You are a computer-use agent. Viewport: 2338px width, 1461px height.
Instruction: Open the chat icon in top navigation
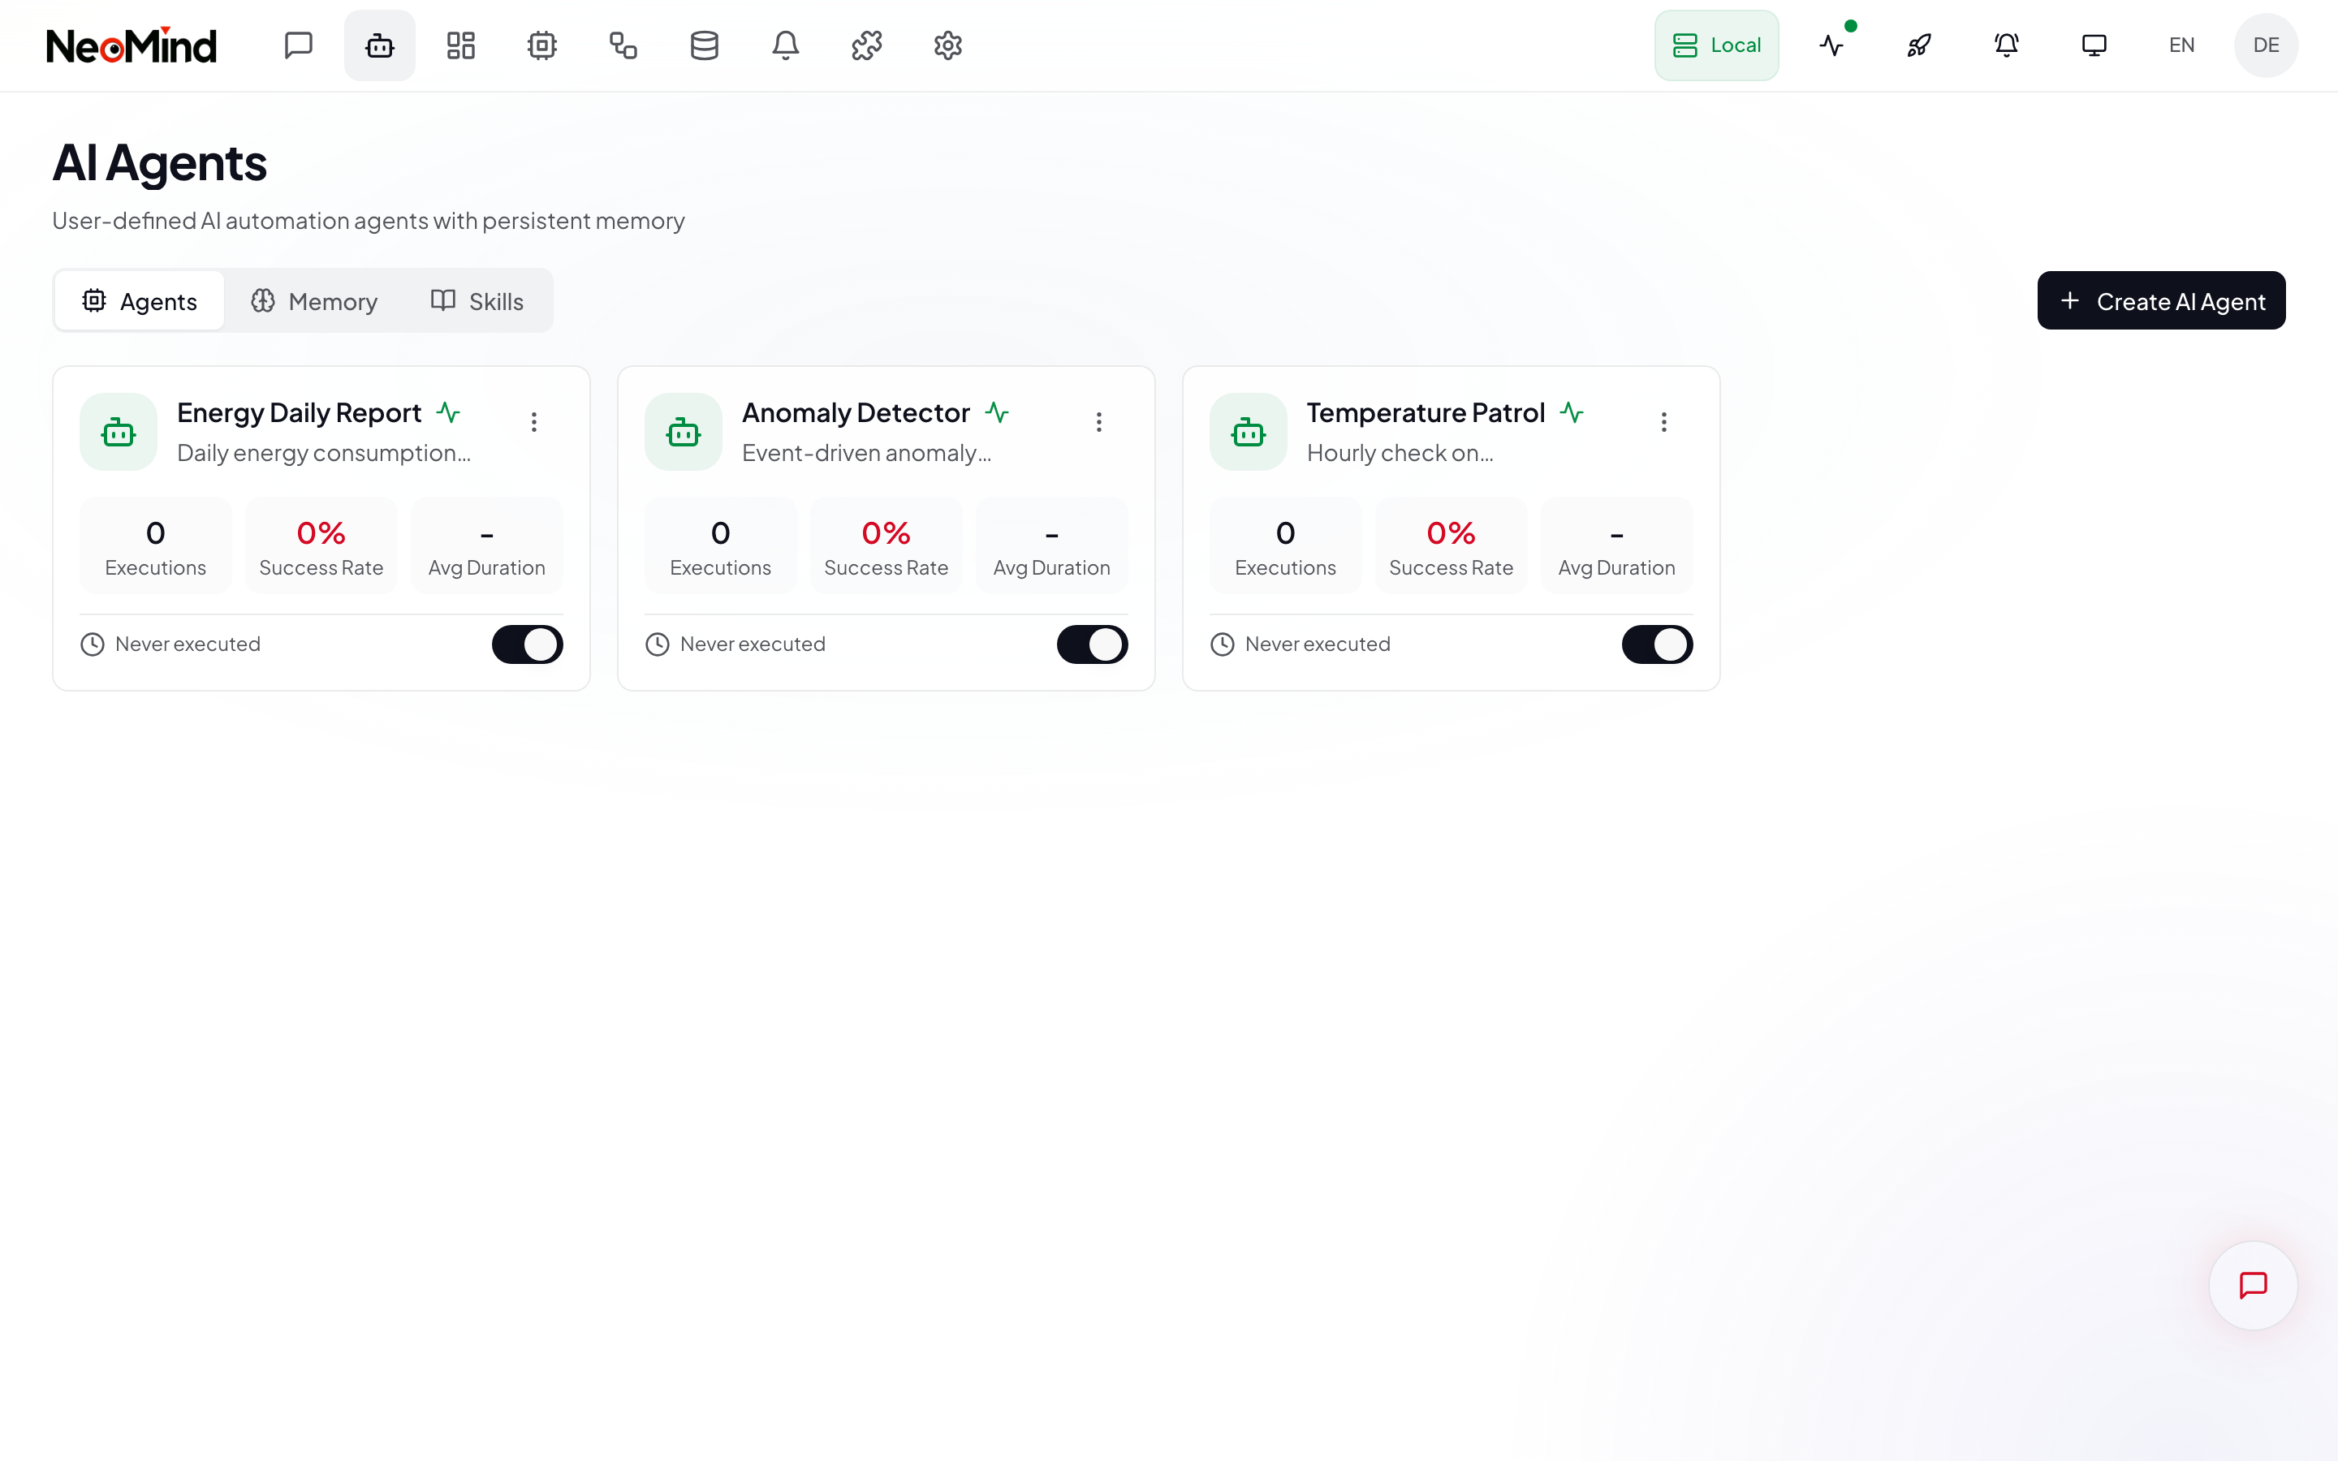pos(299,45)
